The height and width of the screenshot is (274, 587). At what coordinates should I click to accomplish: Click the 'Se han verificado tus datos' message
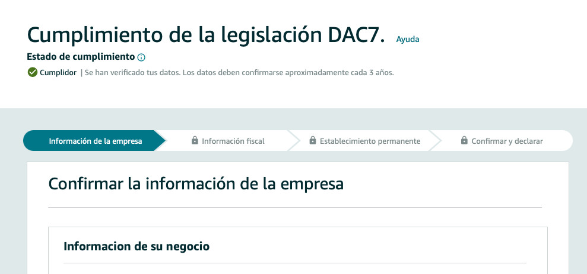point(239,73)
